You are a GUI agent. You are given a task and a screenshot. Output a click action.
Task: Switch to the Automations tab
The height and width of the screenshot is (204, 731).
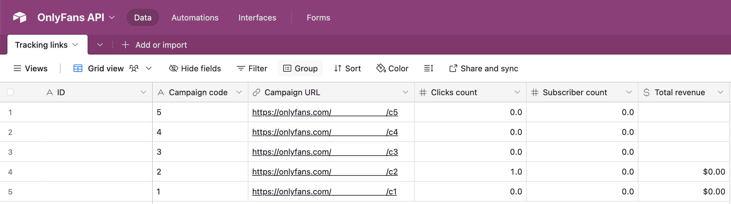pos(195,18)
